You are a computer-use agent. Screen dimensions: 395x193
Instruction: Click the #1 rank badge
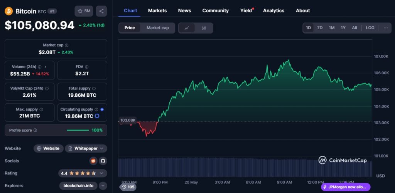(52, 11)
